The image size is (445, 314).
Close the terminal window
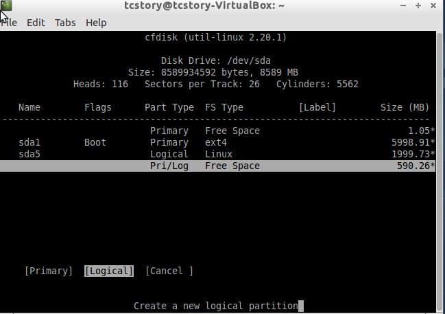433,5
